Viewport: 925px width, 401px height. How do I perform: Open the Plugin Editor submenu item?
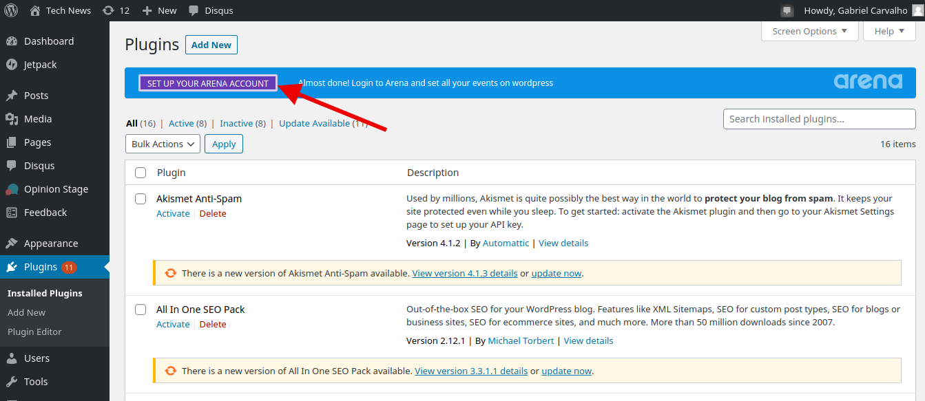click(34, 332)
